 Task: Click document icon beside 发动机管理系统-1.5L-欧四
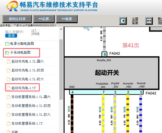[x=9, y=106]
